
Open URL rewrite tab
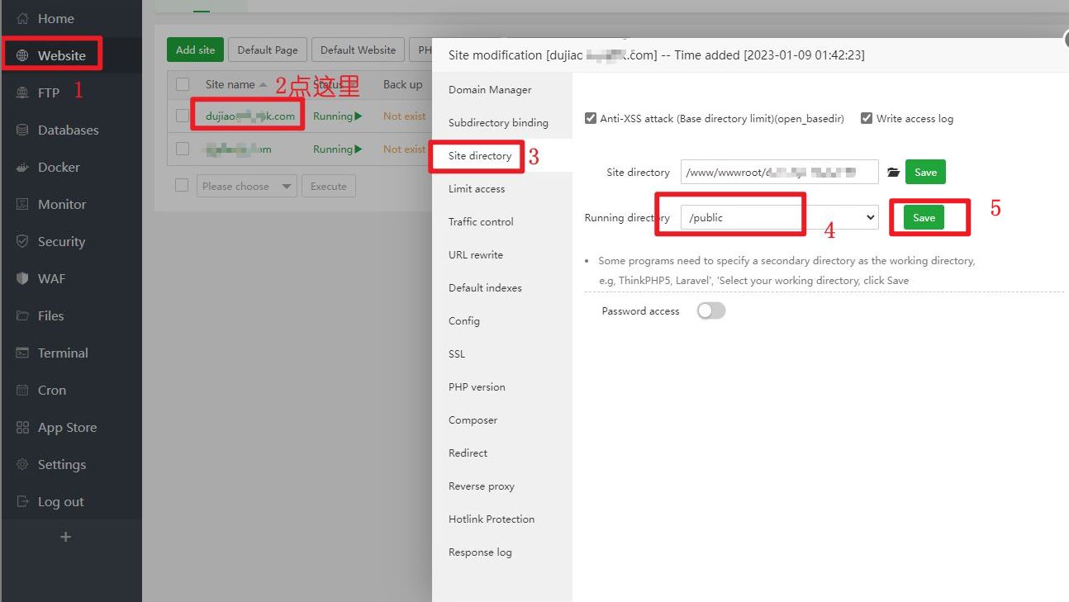(476, 254)
